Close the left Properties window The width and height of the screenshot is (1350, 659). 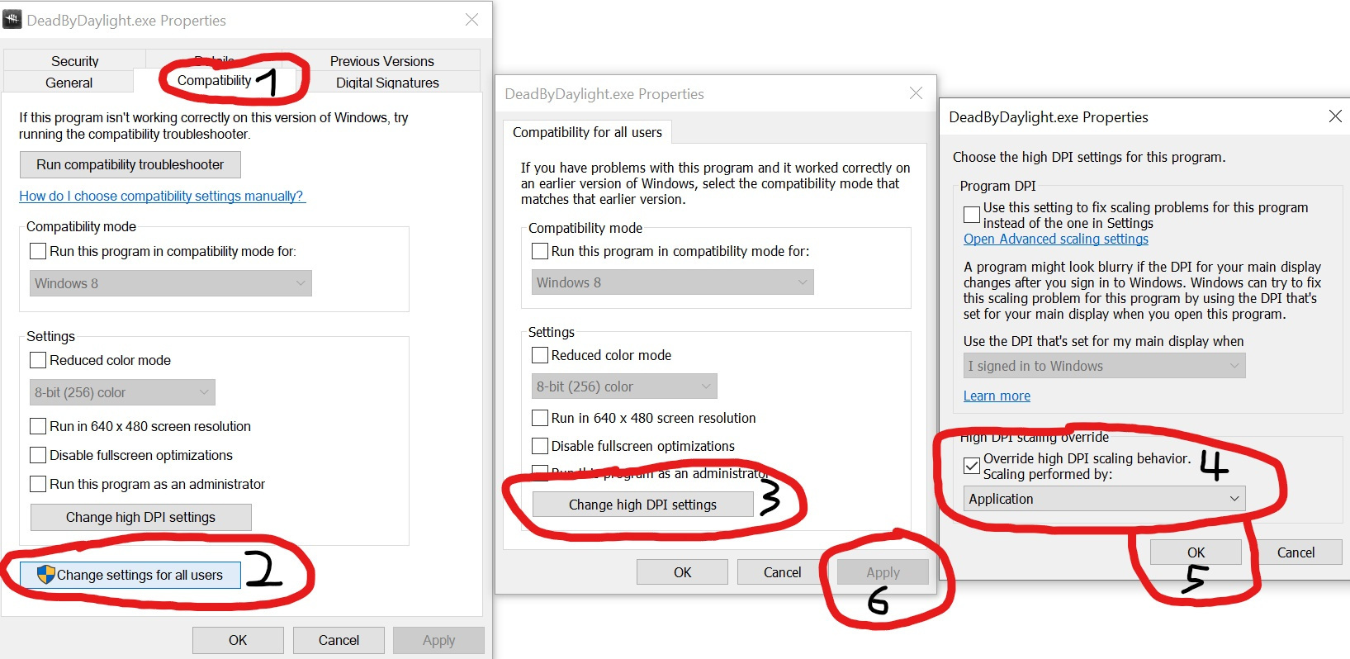[x=471, y=19]
